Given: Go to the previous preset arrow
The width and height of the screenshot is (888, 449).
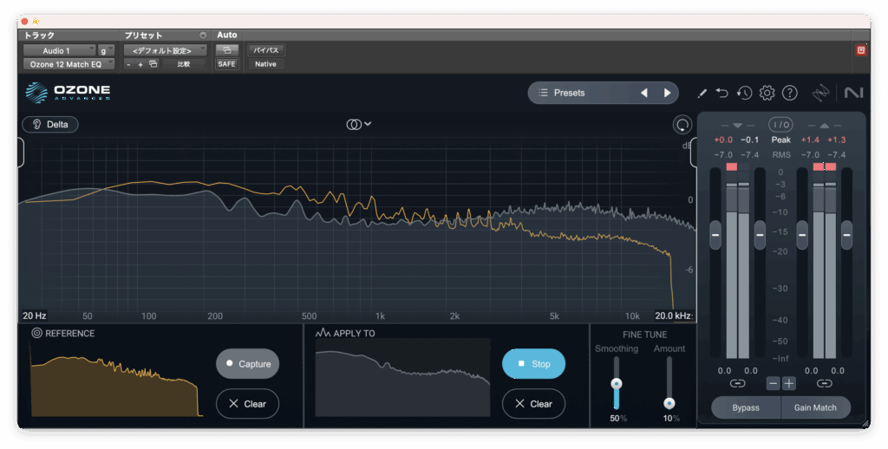Looking at the screenshot, I should pos(643,93).
